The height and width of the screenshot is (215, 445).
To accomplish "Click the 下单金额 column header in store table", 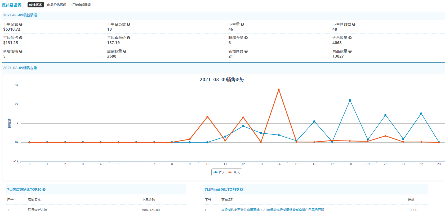I will (x=149, y=200).
